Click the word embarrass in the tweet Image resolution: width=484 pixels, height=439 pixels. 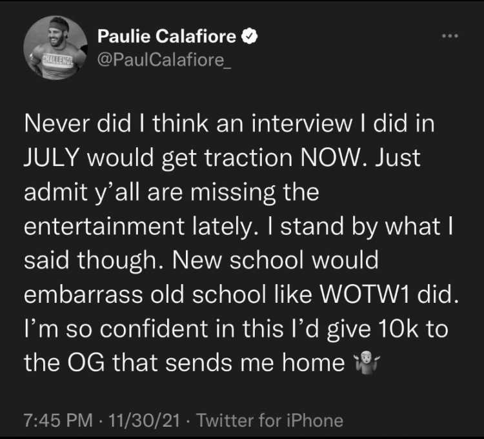[83, 294]
